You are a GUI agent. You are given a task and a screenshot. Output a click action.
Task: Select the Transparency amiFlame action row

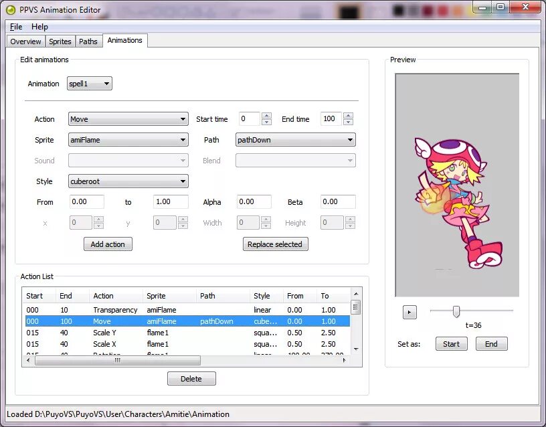tap(186, 310)
